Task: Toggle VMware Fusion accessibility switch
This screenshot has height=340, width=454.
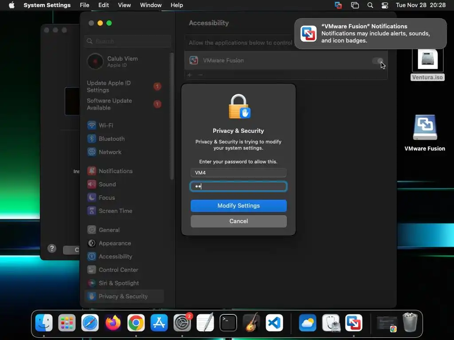Action: [x=378, y=61]
